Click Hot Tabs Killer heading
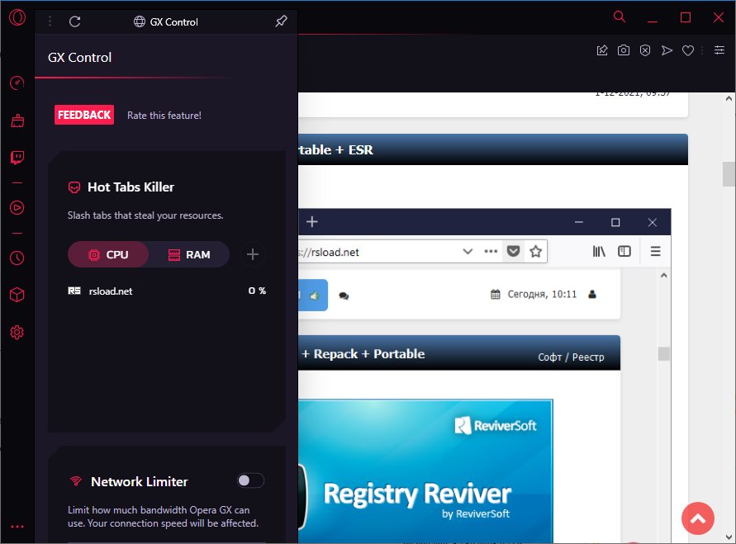This screenshot has height=544, width=736. pyautogui.click(x=131, y=187)
